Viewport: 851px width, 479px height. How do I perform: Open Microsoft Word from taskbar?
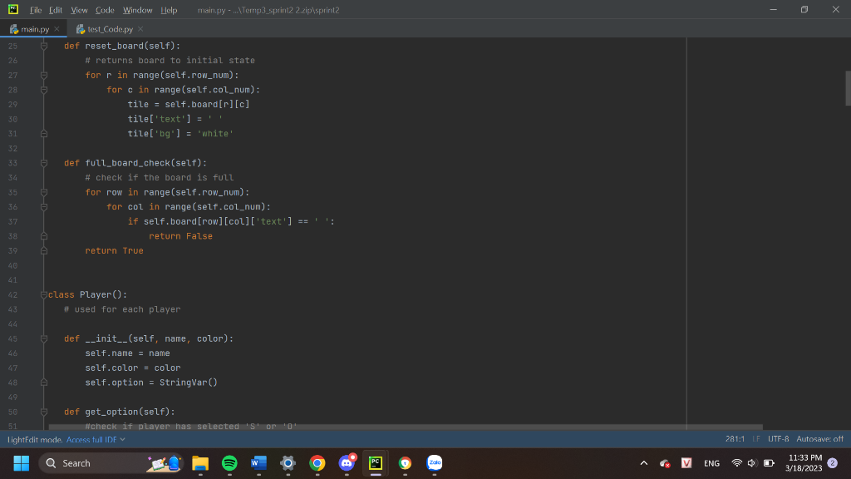coord(259,463)
